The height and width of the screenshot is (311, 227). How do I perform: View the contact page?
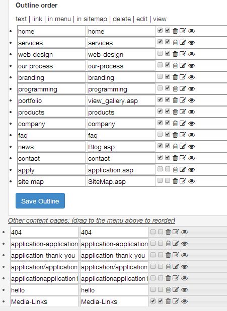[x=191, y=158]
